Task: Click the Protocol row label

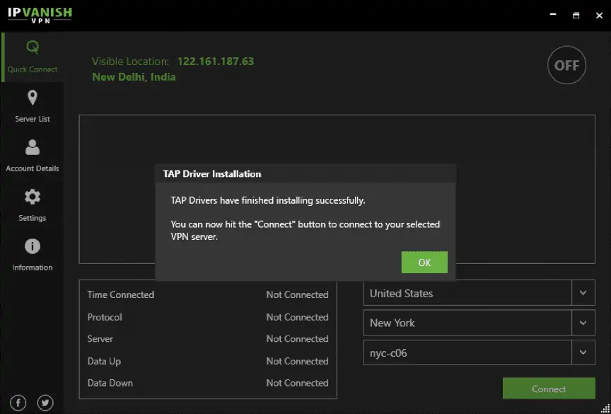Action: [x=105, y=317]
